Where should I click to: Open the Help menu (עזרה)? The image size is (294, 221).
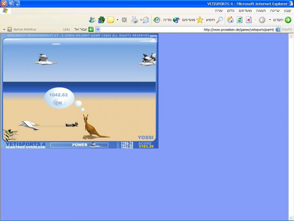pos(219,11)
